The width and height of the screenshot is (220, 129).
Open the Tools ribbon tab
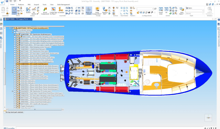point(44,4)
